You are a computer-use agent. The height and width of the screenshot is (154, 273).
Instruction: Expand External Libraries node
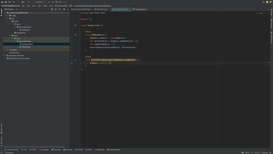[5, 56]
